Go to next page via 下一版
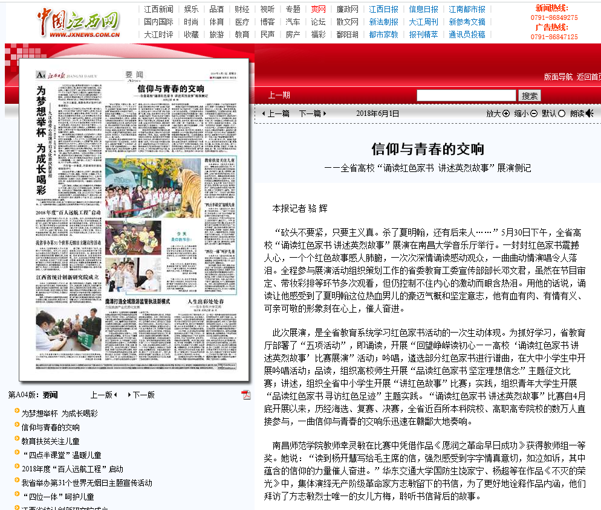 click(x=143, y=395)
